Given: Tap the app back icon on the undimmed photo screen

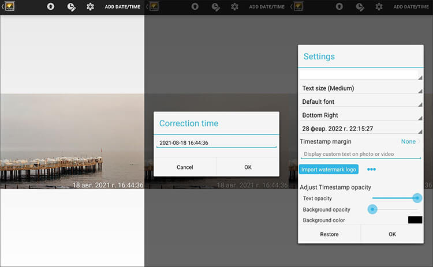Looking at the screenshot, I should tap(8, 6).
